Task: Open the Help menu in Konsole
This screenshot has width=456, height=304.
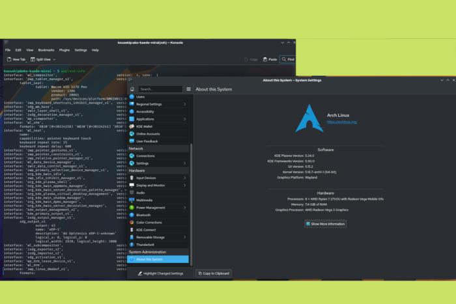Action: (x=95, y=50)
